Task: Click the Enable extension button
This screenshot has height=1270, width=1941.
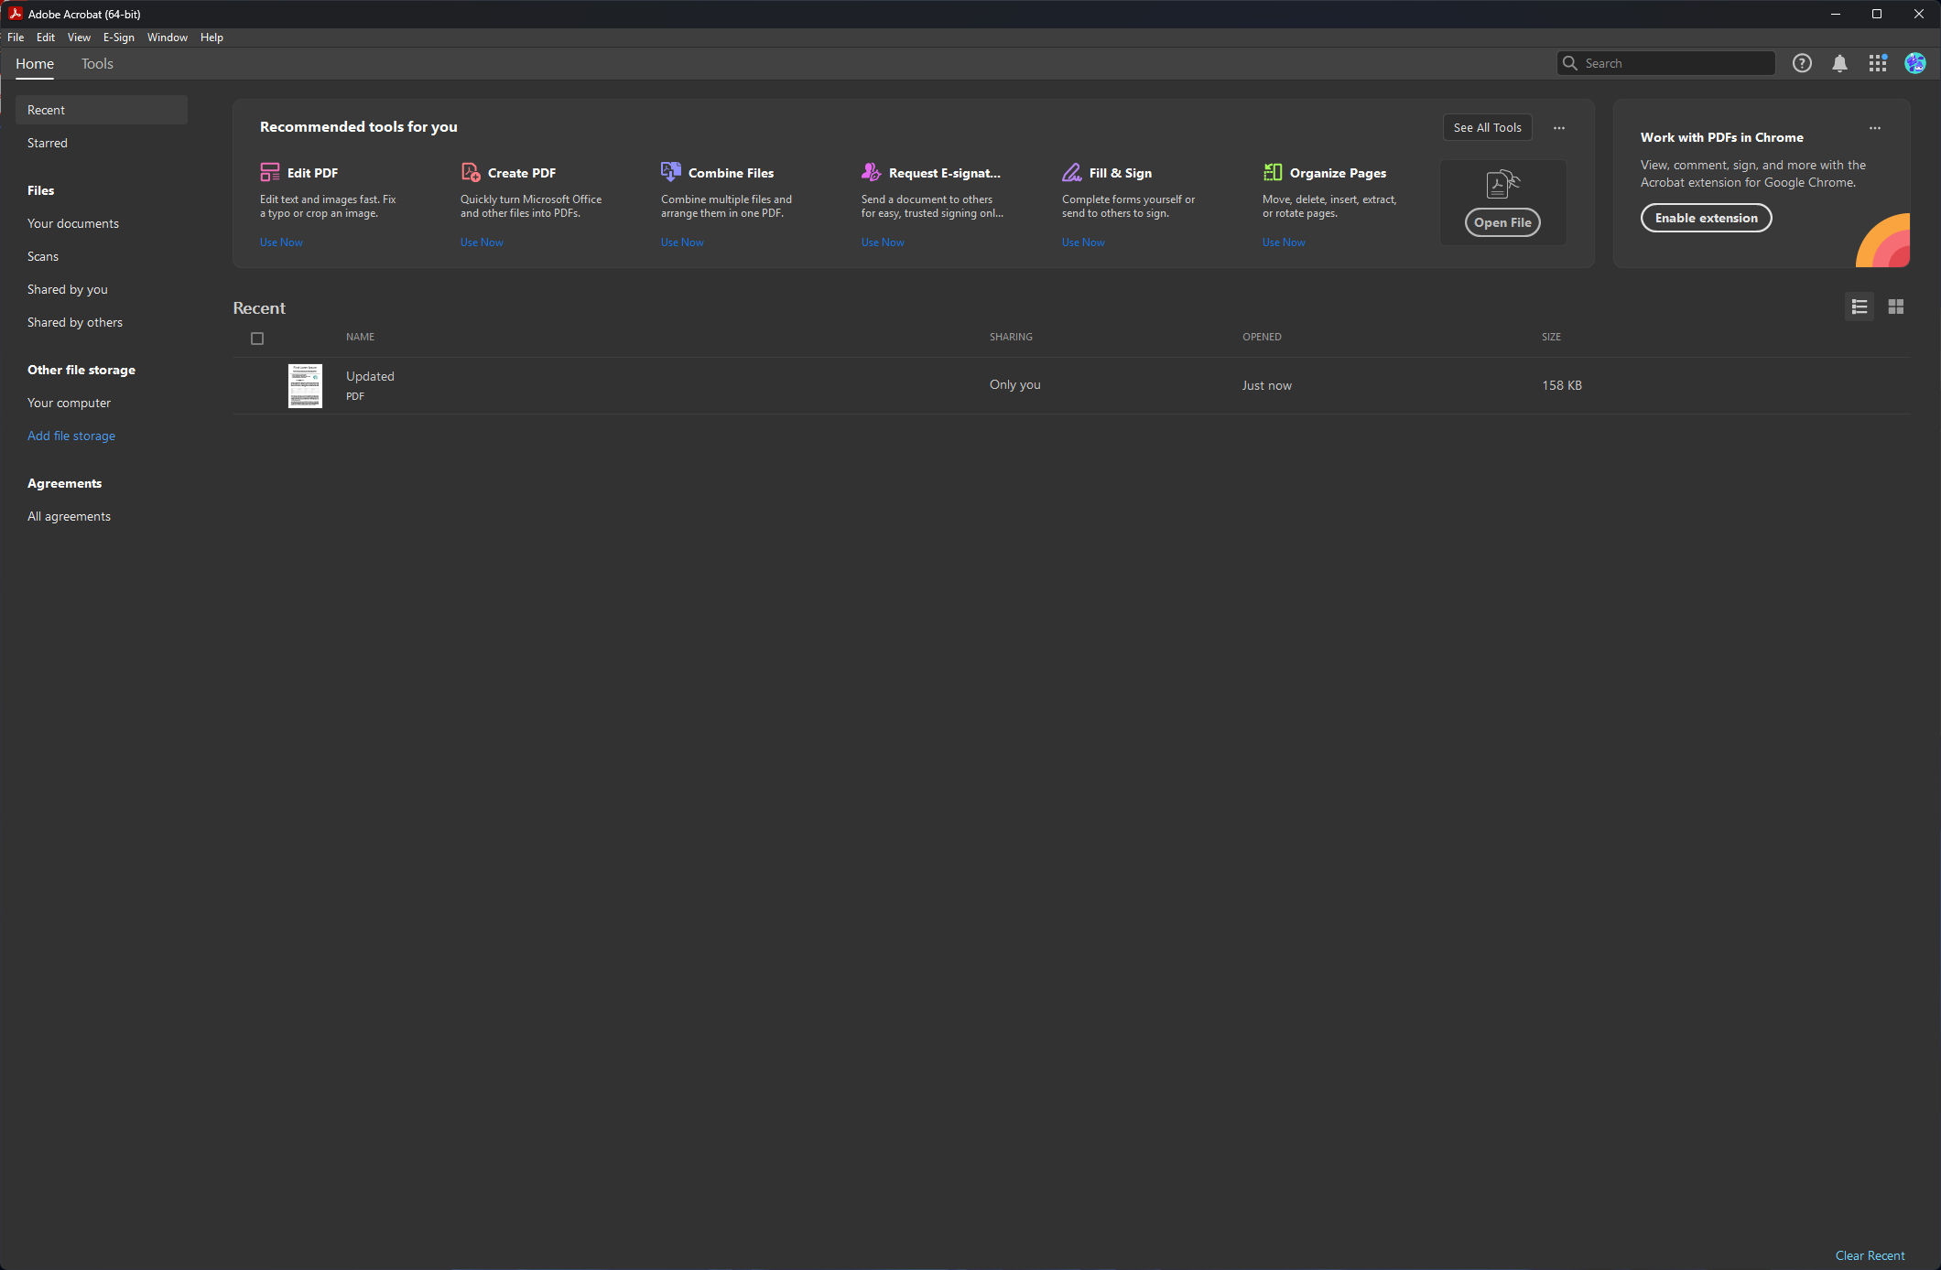Action: click(x=1706, y=218)
